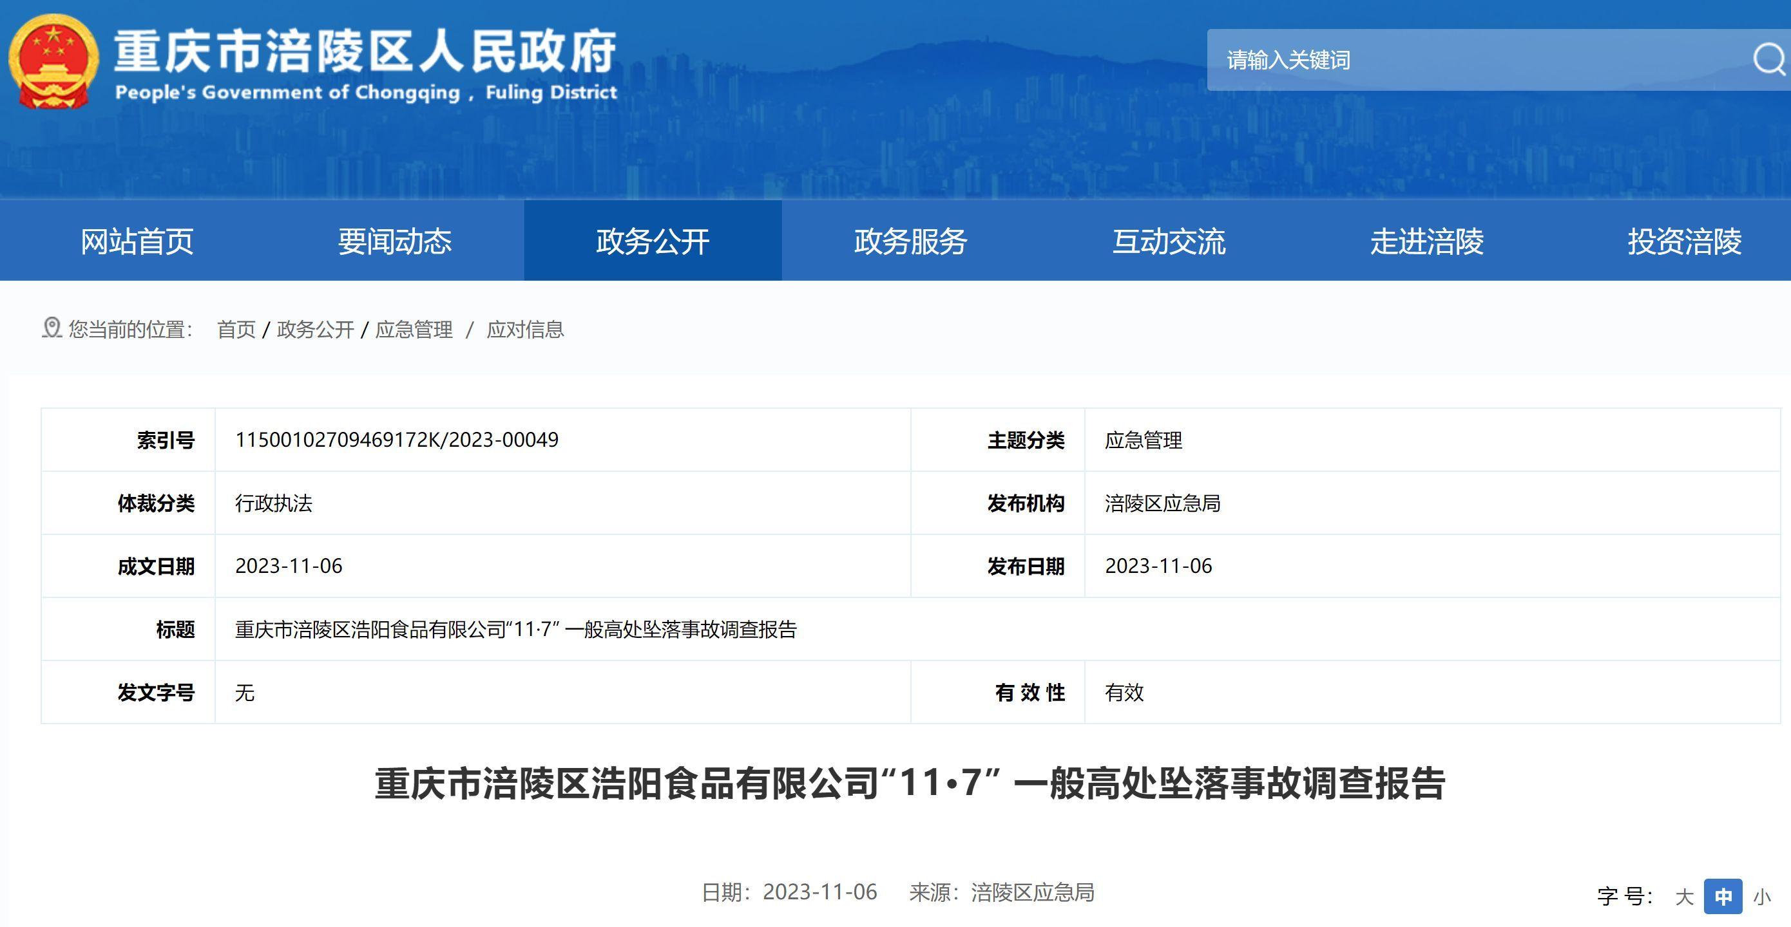Click the 发布机构 label cell
This screenshot has height=927, width=1791.
tap(998, 503)
